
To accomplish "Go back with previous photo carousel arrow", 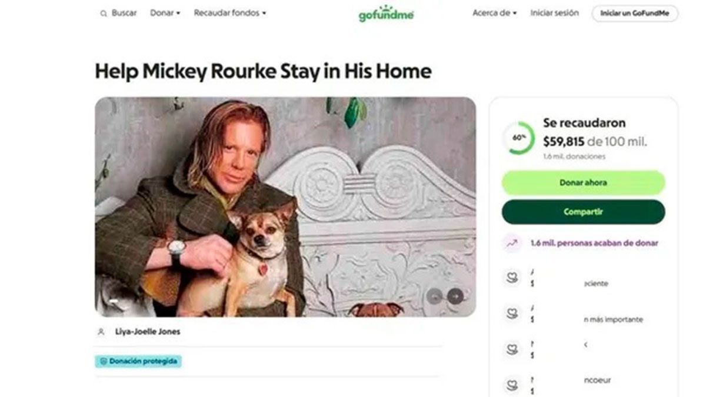I will click(435, 296).
